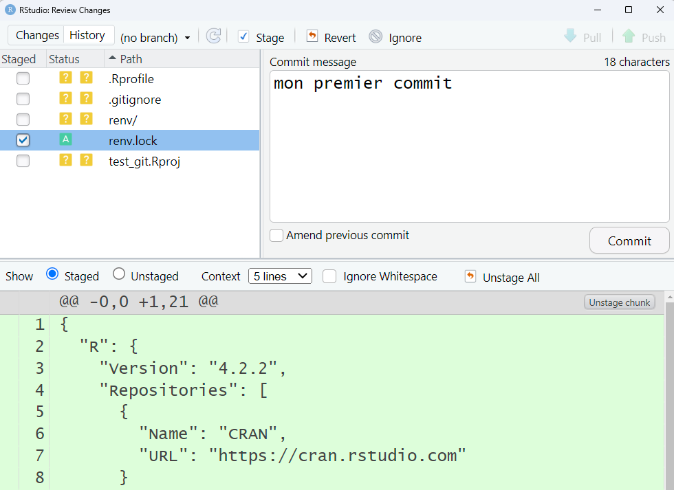The width and height of the screenshot is (674, 490).
Task: Toggle the Ignore Whitespace checkbox
Action: [x=330, y=276]
